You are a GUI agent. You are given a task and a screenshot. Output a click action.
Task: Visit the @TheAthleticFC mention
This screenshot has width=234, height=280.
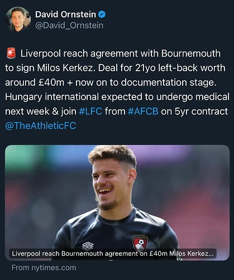[x=41, y=125]
